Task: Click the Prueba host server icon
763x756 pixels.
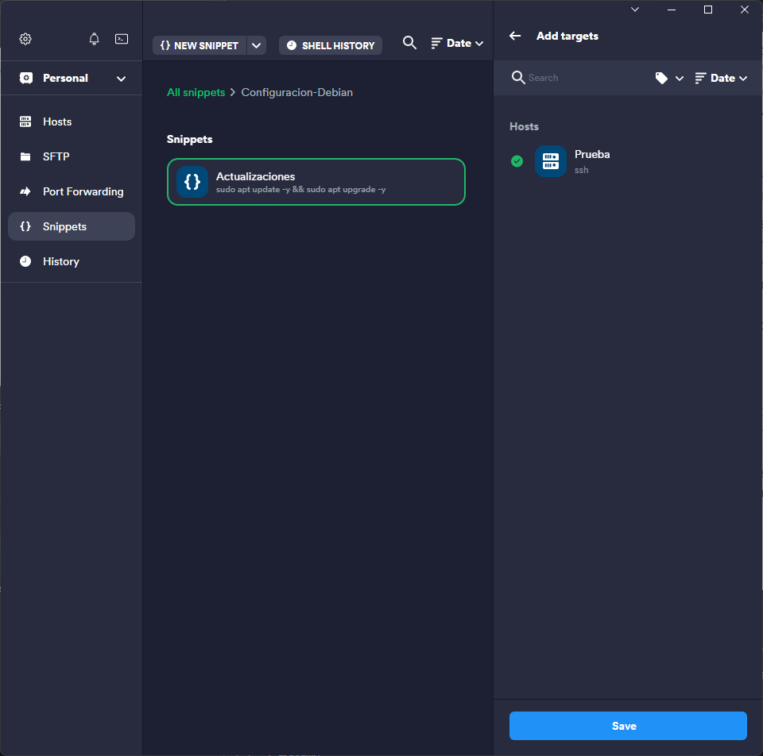Action: click(550, 161)
